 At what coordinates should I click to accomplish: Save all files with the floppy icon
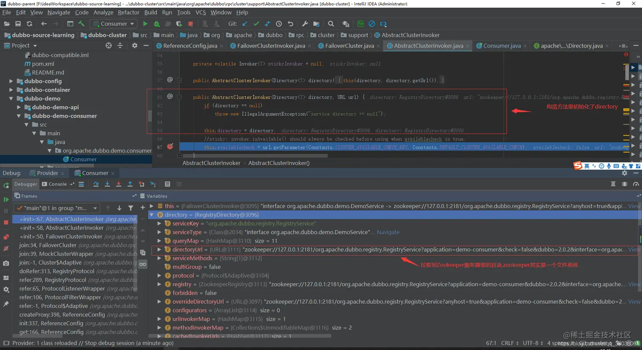point(18,24)
